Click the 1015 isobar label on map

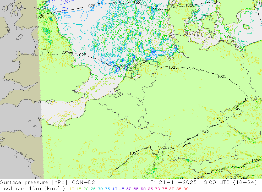[x=228, y=177]
